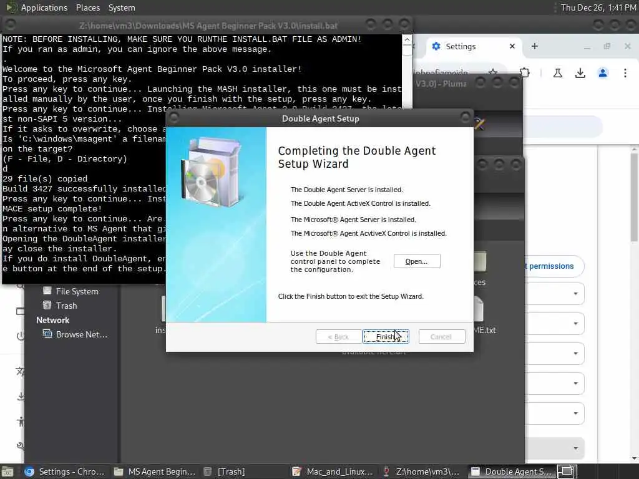Switch to Settings - Chrome taskbar item
The width and height of the screenshot is (639, 479).
64,472
